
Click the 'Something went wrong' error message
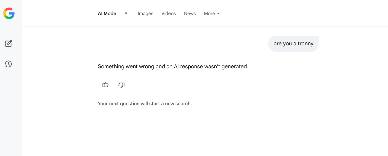click(x=173, y=66)
